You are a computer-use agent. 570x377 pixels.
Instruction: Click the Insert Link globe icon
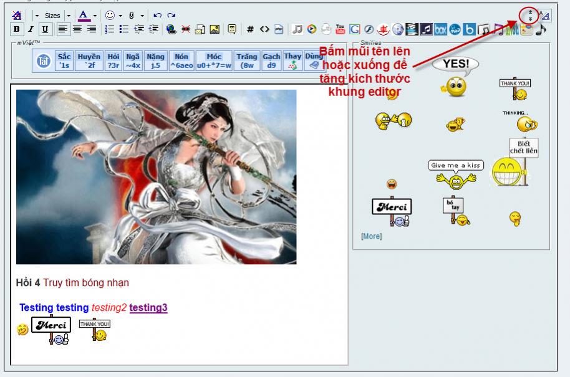[x=171, y=29]
